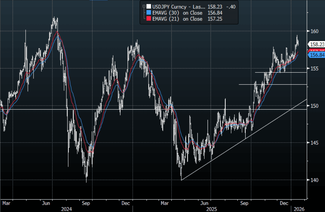Click the 2026 year label on time axis
The image size is (325, 212).
tap(299, 209)
